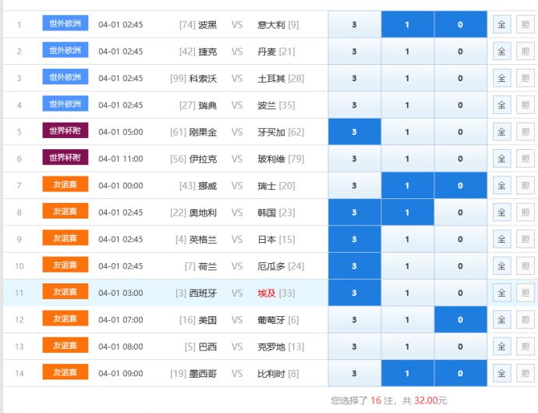Pick outcome 0 for 美国 vs 葡萄牙

[x=460, y=320]
